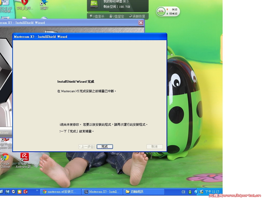Click the Mastercam X5 wizard title bar
The image size is (266, 199).
[x=90, y=37]
